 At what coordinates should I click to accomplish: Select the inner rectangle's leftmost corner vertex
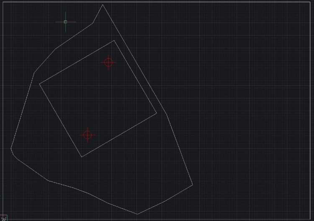(40, 84)
